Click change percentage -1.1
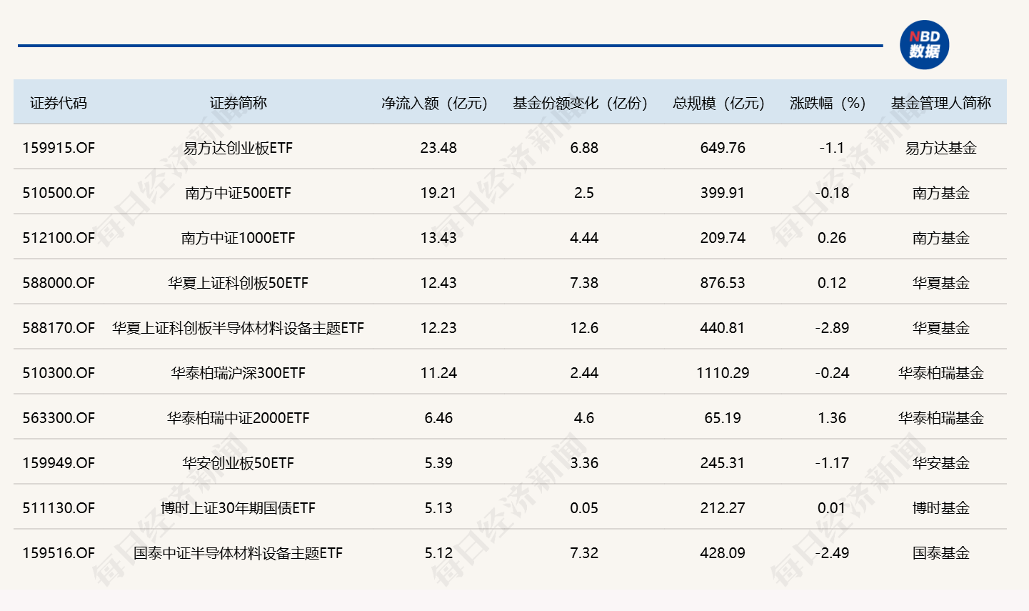 [x=832, y=148]
